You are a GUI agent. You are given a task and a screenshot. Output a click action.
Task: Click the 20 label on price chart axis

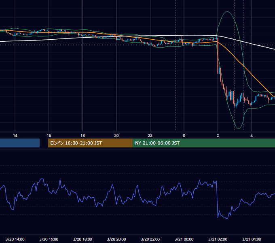click(116, 136)
